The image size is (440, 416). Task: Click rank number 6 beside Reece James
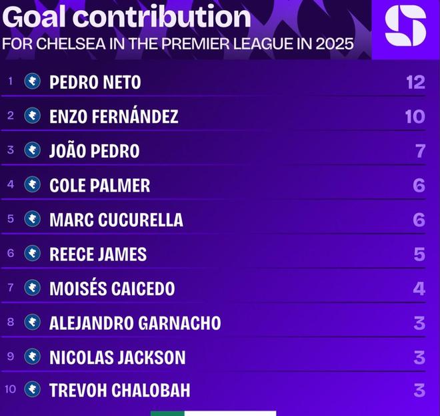(10, 254)
